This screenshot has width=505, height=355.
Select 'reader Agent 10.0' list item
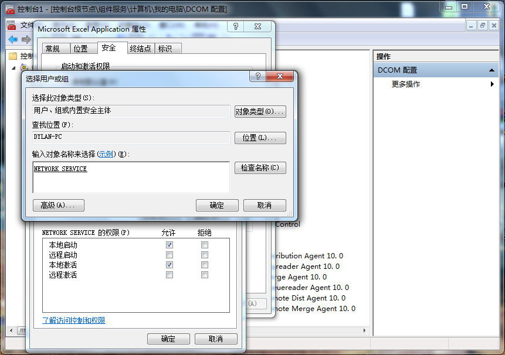tap(307, 267)
